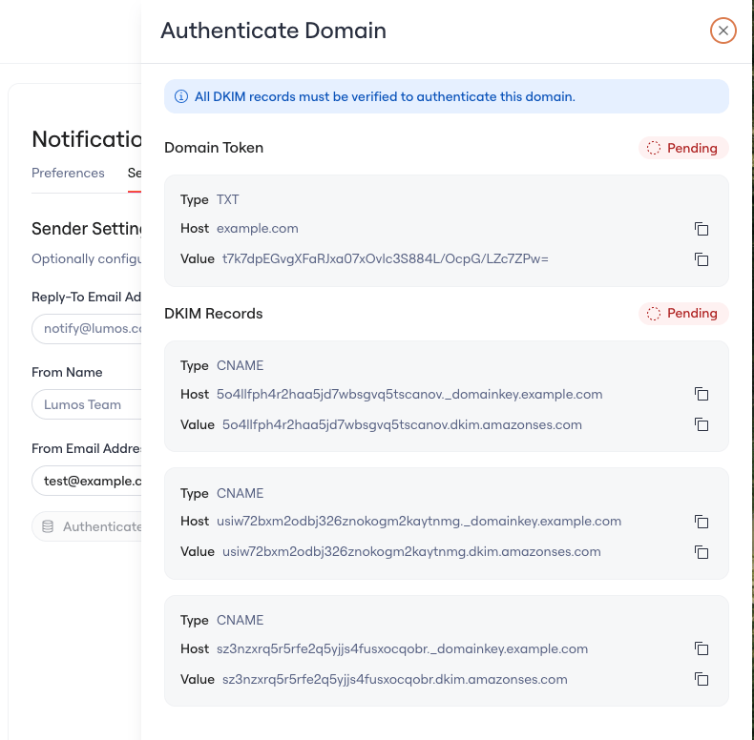Copy second DKIM value starting with usiw72bxm
Viewport: 754px width, 740px height.
pyautogui.click(x=702, y=552)
